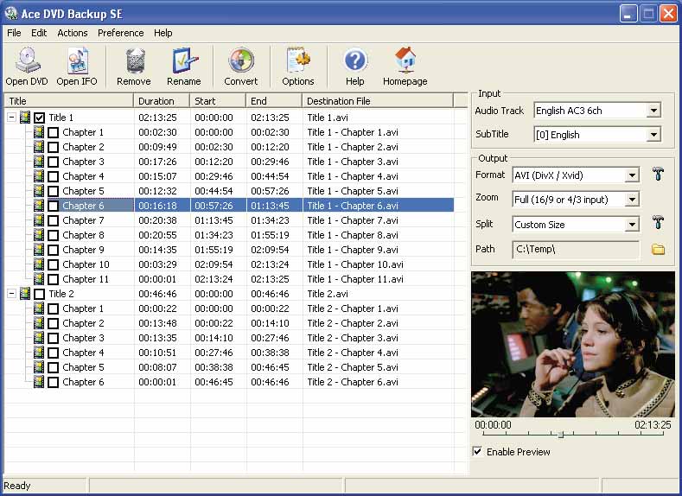Viewport: 682px width, 496px height.
Task: Click film icon of Title 1 Chapter 11
Action: (39, 279)
